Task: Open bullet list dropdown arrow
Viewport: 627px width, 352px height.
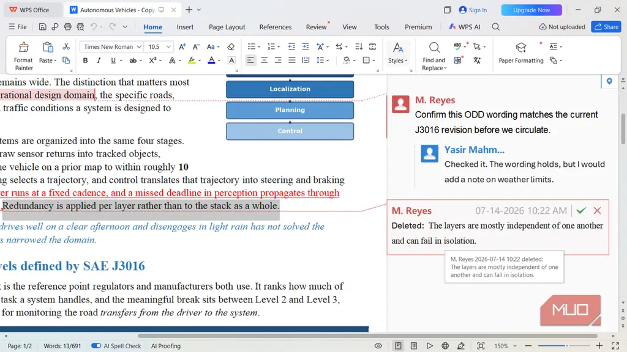Action: tap(259, 46)
